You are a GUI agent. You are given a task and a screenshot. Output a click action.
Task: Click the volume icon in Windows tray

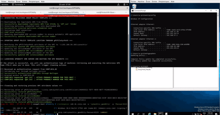click(x=201, y=114)
